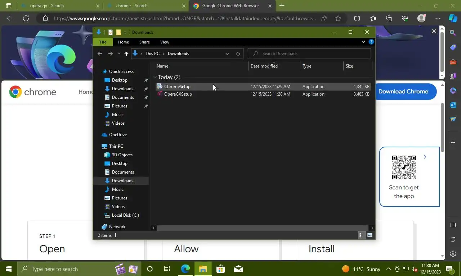Click the Explorer horizontal scrollbar
Image resolution: width=461 pixels, height=276 pixels.
[263, 228]
